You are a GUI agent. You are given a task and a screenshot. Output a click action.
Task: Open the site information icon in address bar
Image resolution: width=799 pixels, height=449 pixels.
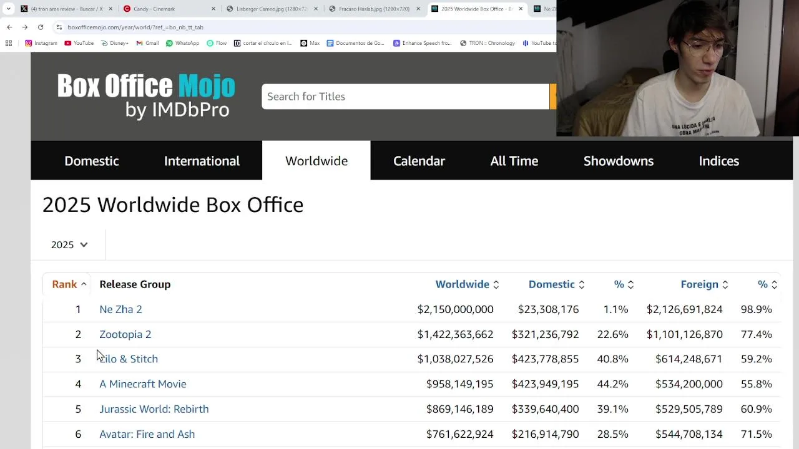click(x=59, y=27)
